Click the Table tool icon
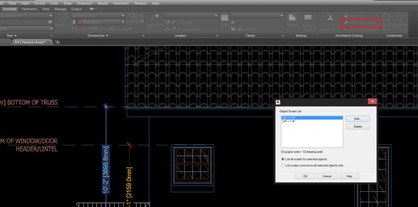418x207 pixels. (x=225, y=18)
